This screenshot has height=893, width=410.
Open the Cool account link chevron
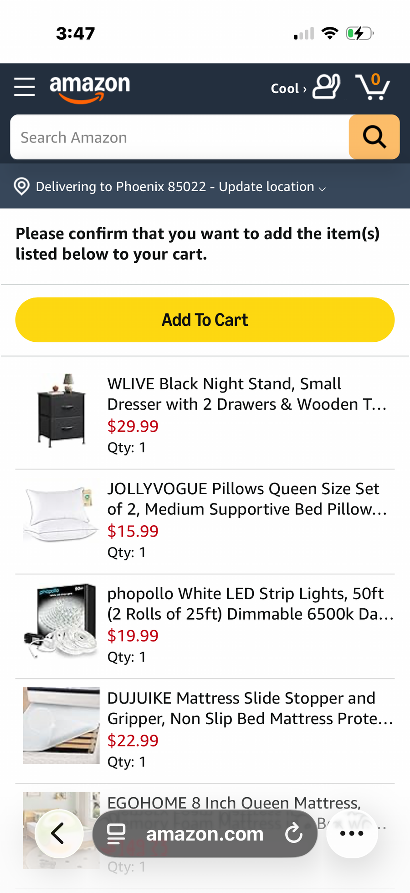click(305, 89)
